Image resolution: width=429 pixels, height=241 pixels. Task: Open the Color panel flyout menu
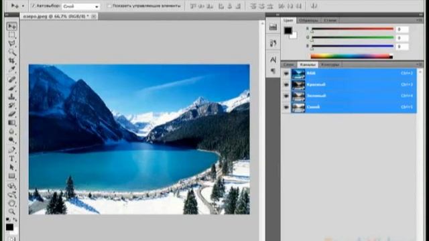click(x=419, y=20)
